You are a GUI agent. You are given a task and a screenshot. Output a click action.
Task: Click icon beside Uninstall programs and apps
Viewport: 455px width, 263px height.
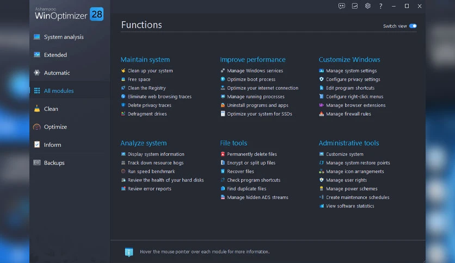pos(223,105)
